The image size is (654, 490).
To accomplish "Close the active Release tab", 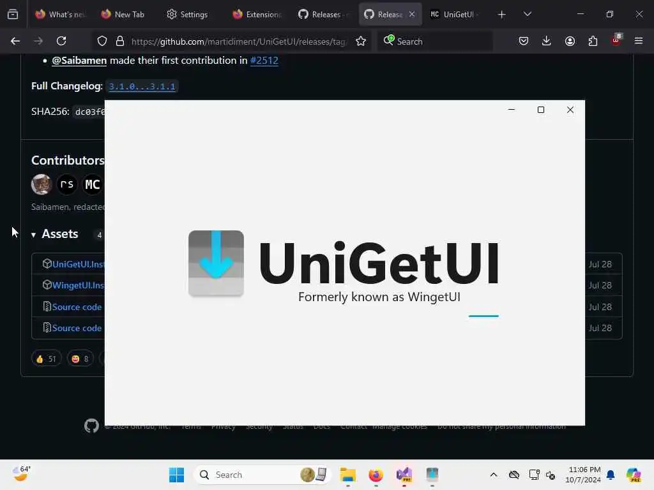I will point(412,14).
